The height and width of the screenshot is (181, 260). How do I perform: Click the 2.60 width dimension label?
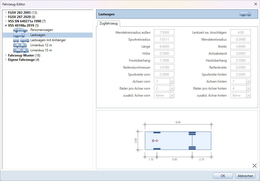click(x=136, y=141)
